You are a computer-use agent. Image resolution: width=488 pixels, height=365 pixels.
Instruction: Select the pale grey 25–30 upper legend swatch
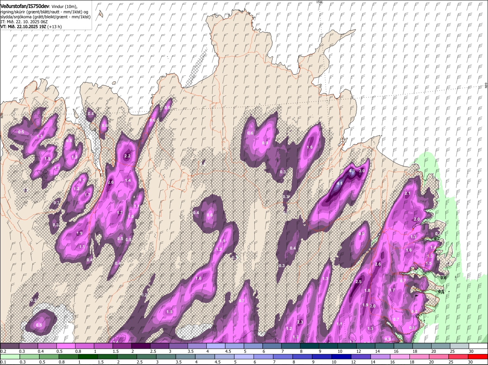(x=459, y=346)
